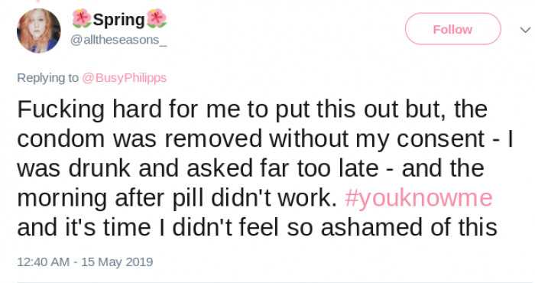Open the Spring profile avatar photo
The height and width of the screenshot is (283, 535).
[38, 31]
